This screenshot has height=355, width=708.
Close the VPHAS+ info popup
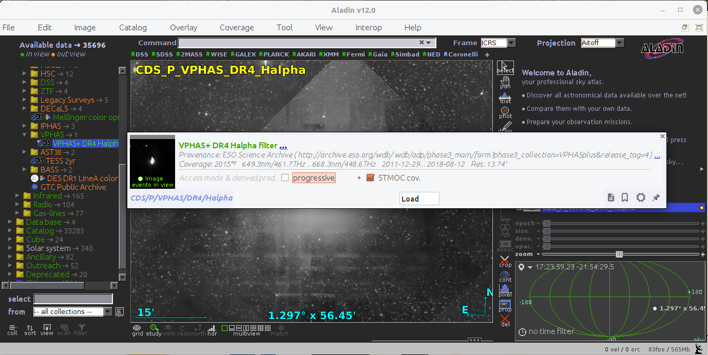pos(662,136)
